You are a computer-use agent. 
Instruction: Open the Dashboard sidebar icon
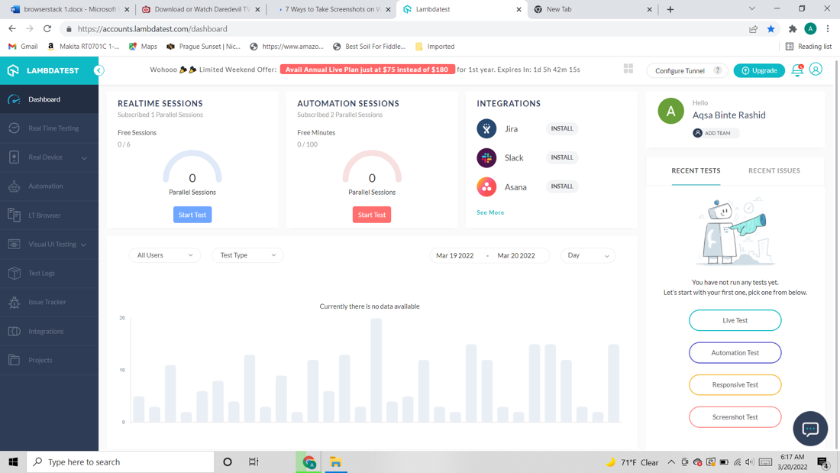click(15, 99)
